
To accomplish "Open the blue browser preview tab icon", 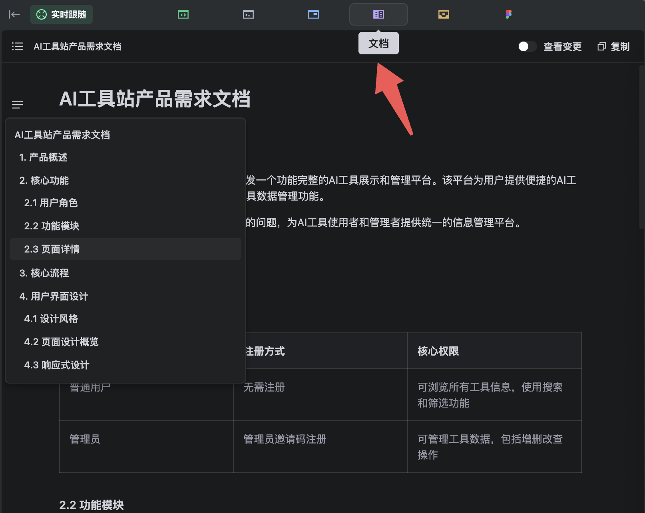I will click(x=313, y=15).
